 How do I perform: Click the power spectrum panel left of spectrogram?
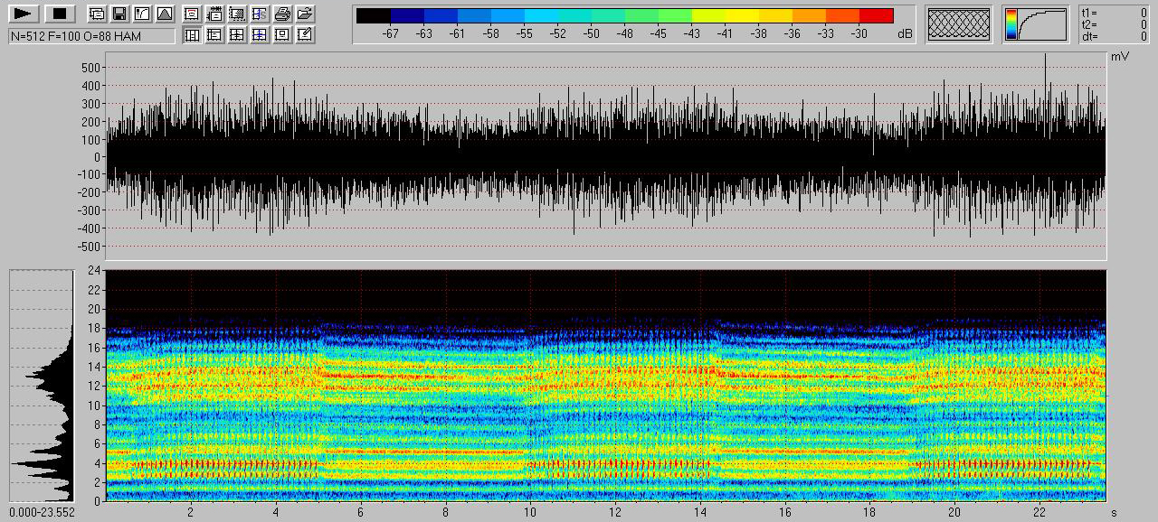click(42, 385)
